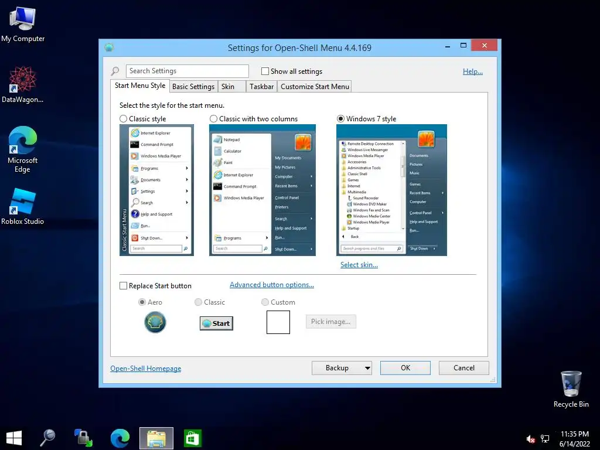Select the Classic style radio button
The height and width of the screenshot is (450, 600).
pos(123,119)
